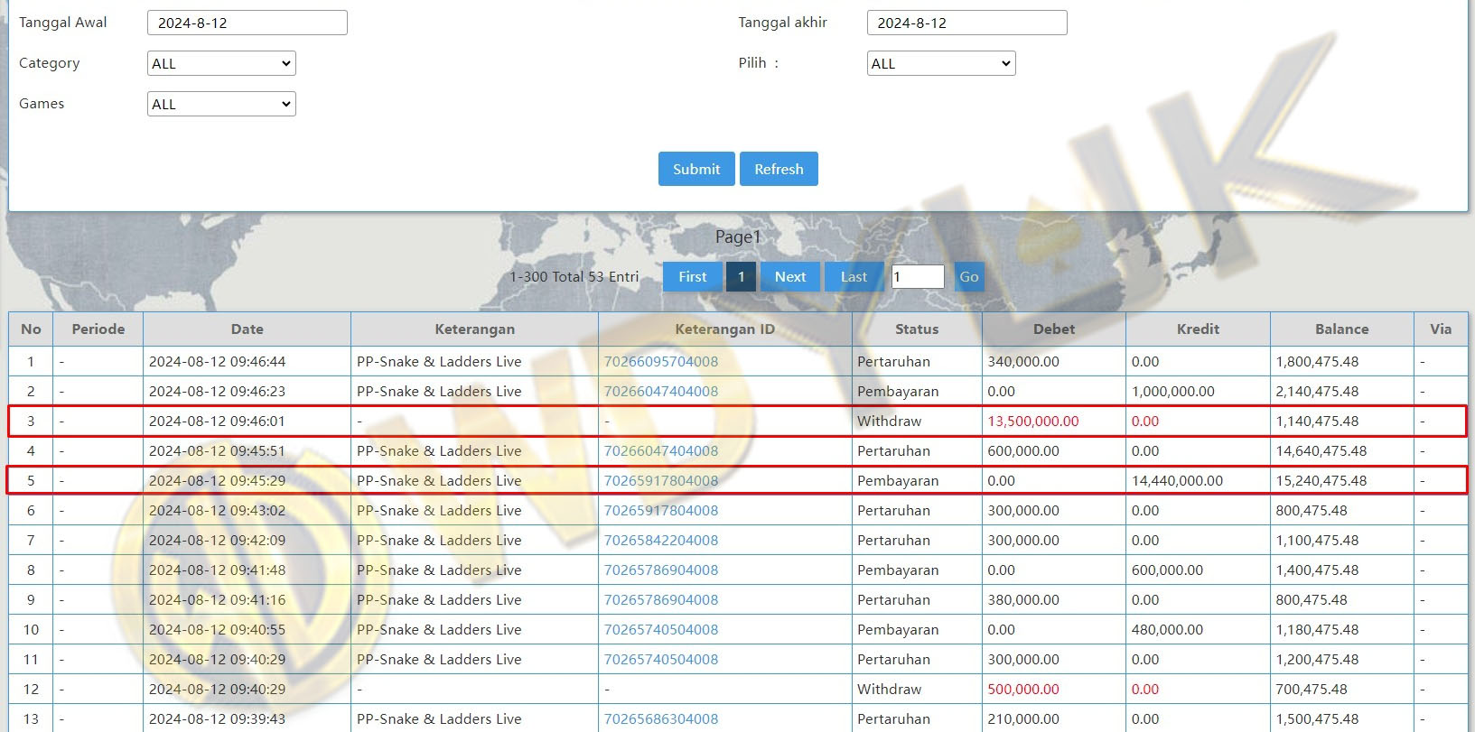Open row 11 link 70265740504008
The height and width of the screenshot is (732, 1475).
pyautogui.click(x=661, y=659)
